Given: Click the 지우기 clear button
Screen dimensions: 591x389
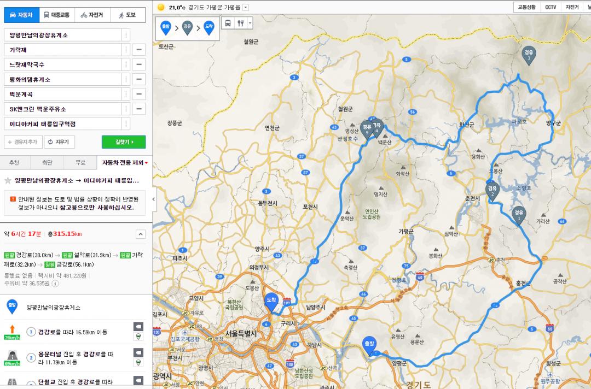Looking at the screenshot, I should (59, 142).
